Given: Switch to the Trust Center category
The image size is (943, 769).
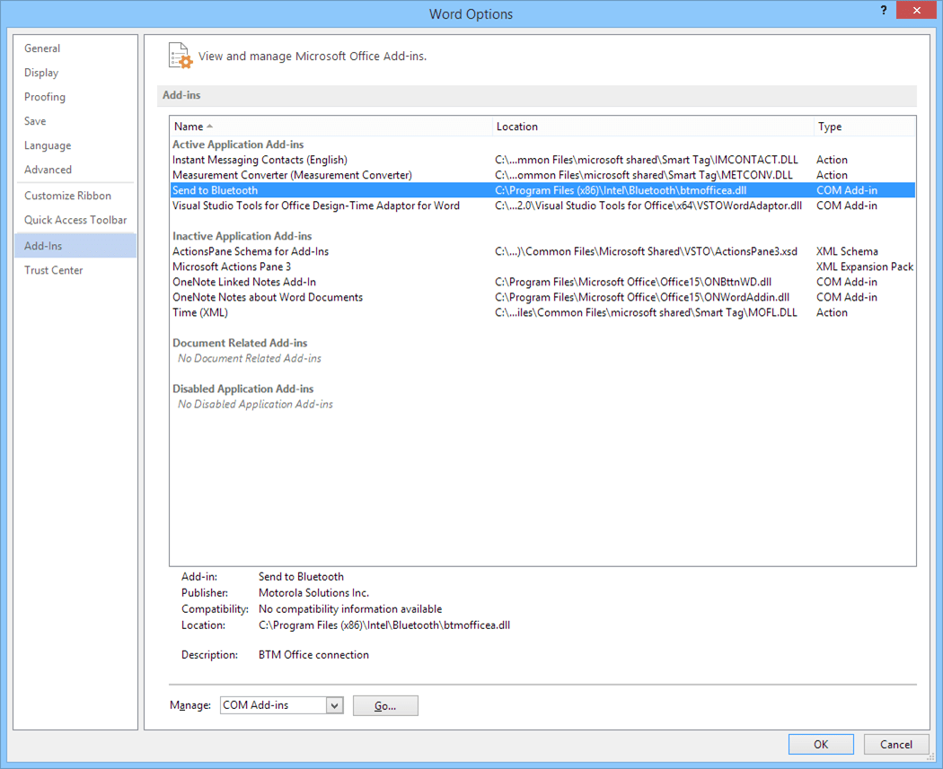Looking at the screenshot, I should pos(54,270).
